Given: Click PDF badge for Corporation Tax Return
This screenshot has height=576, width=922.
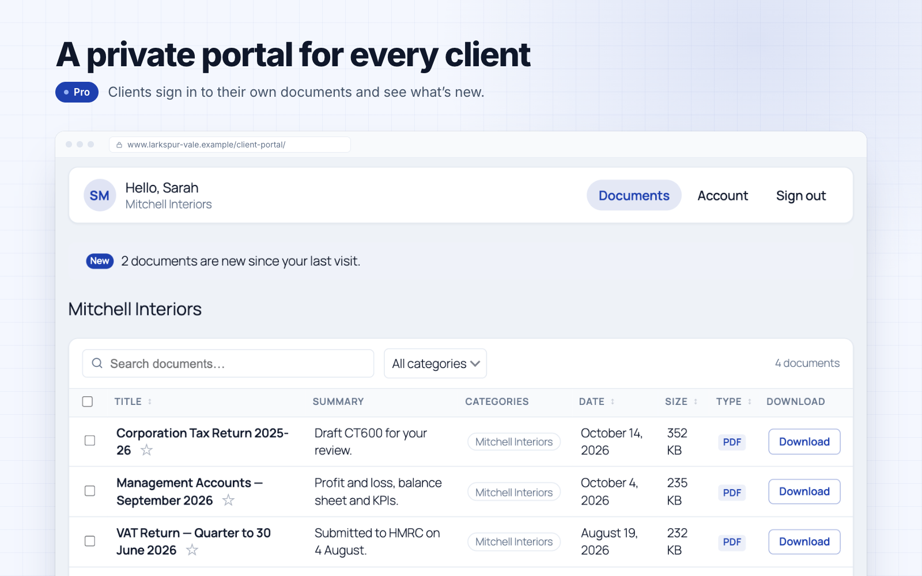Looking at the screenshot, I should 732,442.
